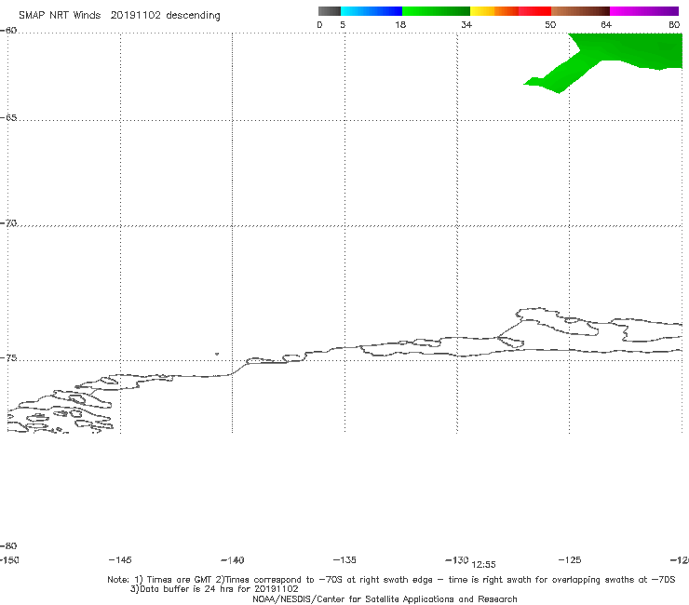The height and width of the screenshot is (605, 689).
Task: Click the latitude label "-70"
Action: [8, 223]
